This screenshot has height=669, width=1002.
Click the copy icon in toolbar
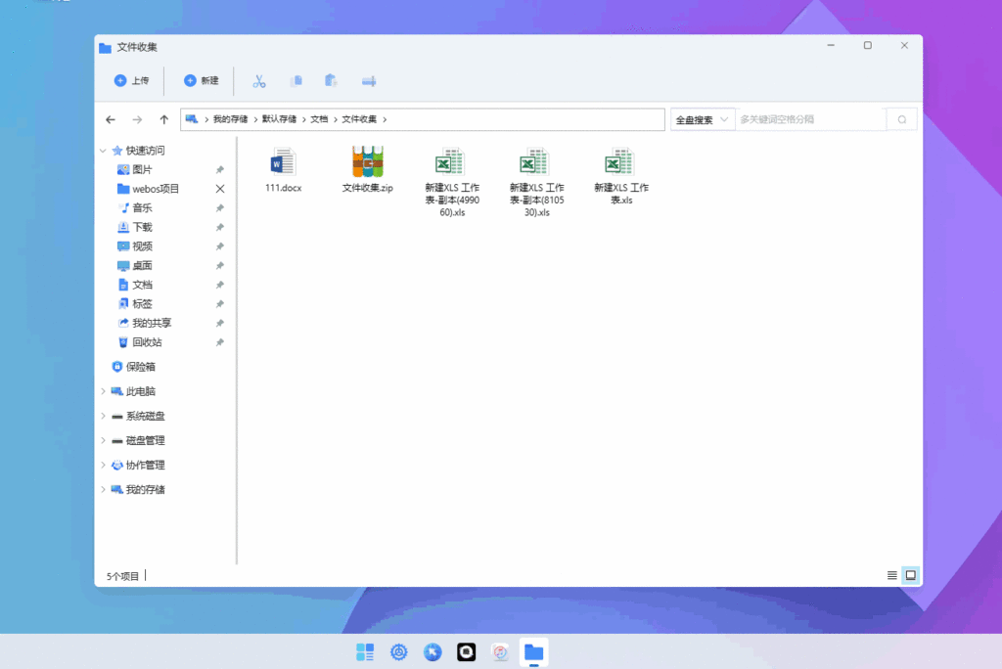[x=296, y=80]
